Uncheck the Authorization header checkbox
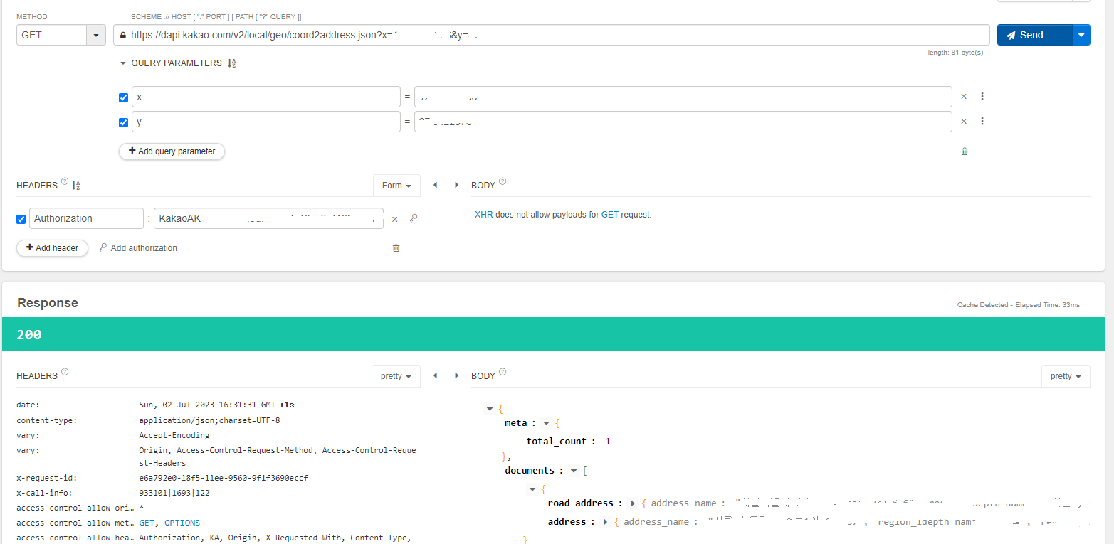 [x=21, y=219]
